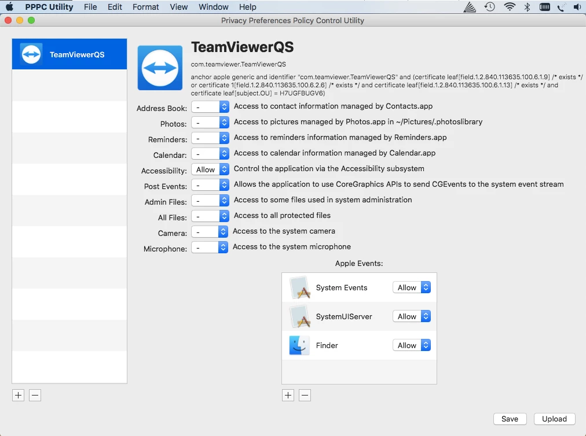Open the Reminders permission dropdown
586x436 pixels.
(210, 138)
